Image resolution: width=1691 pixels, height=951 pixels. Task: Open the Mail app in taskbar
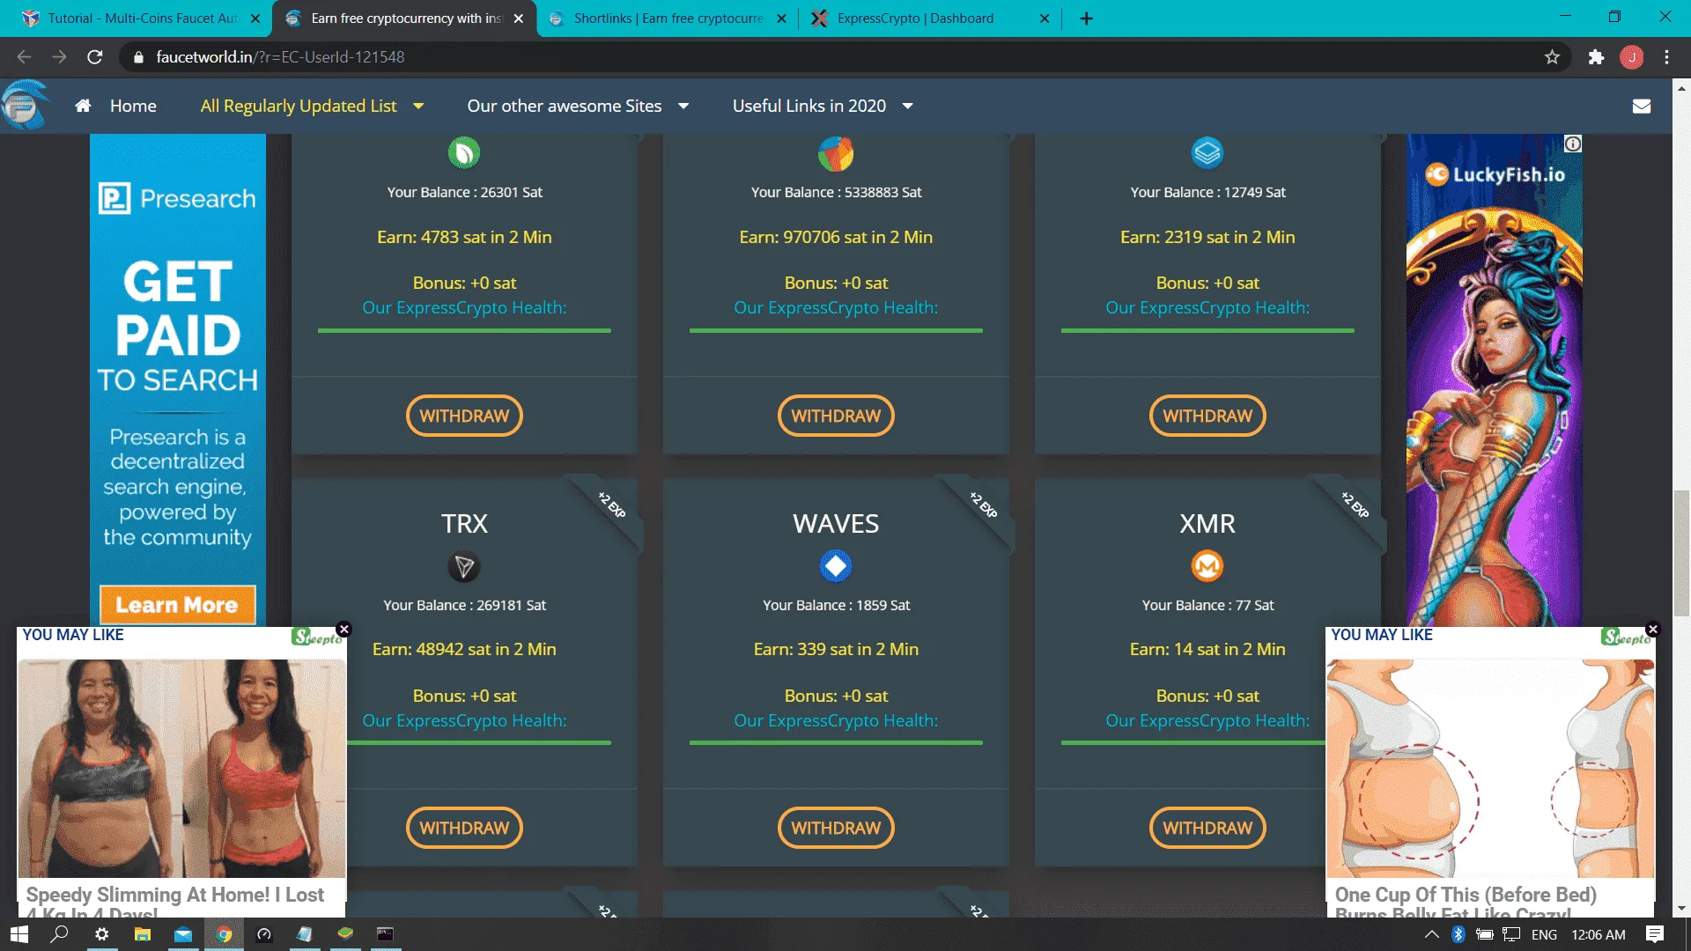pos(183,934)
